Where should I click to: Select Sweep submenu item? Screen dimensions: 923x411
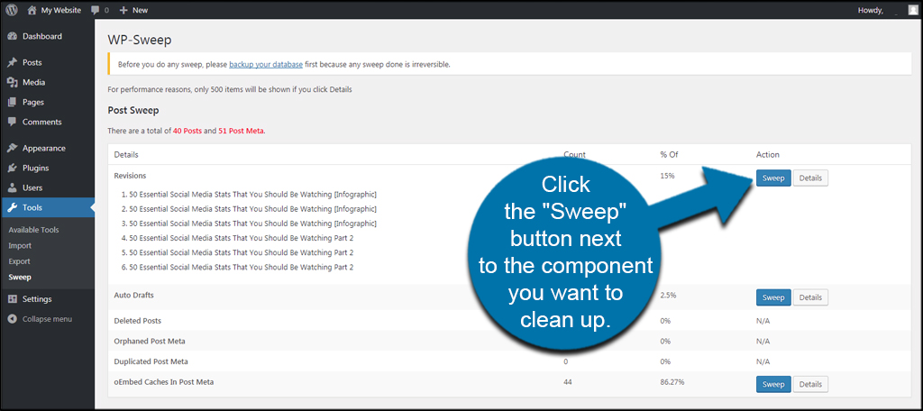20,277
